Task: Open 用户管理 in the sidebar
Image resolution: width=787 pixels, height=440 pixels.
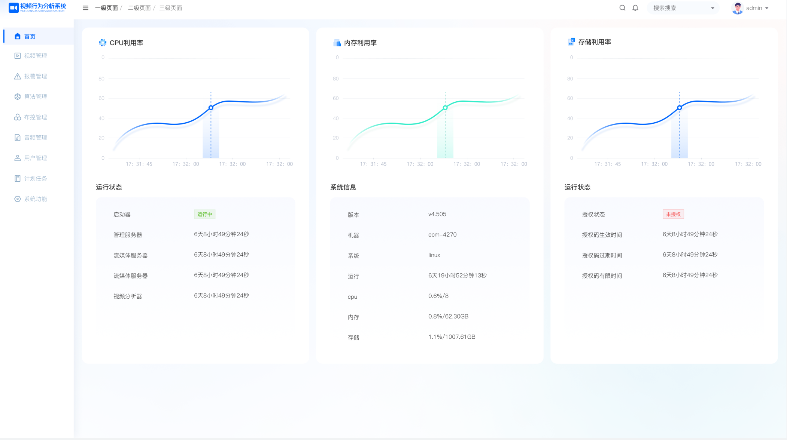Action: 36,158
